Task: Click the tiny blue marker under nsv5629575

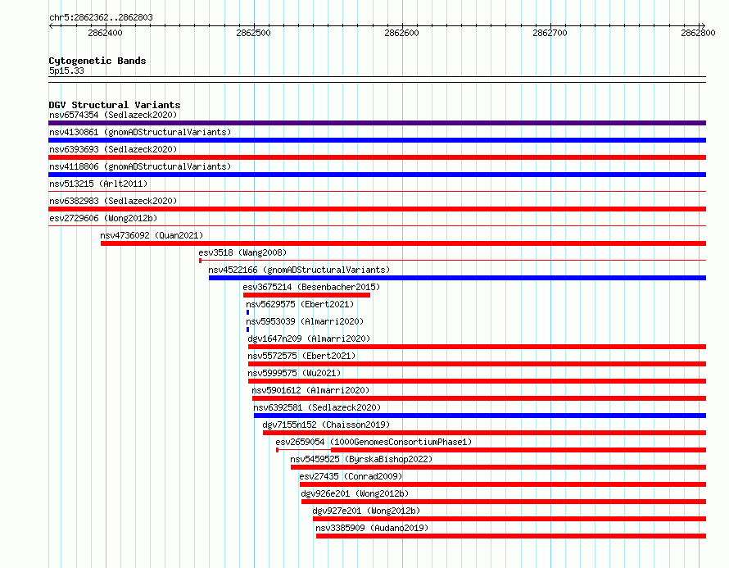Action: pos(248,312)
